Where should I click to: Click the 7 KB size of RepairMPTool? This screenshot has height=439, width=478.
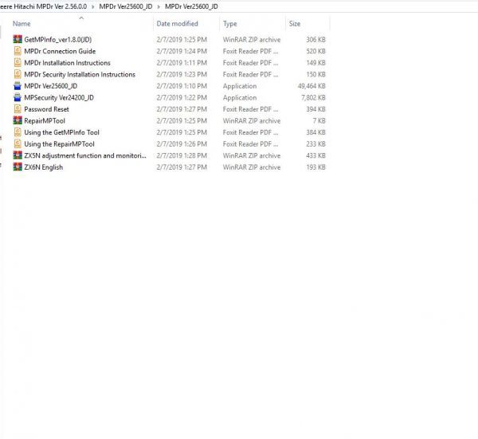(319, 121)
